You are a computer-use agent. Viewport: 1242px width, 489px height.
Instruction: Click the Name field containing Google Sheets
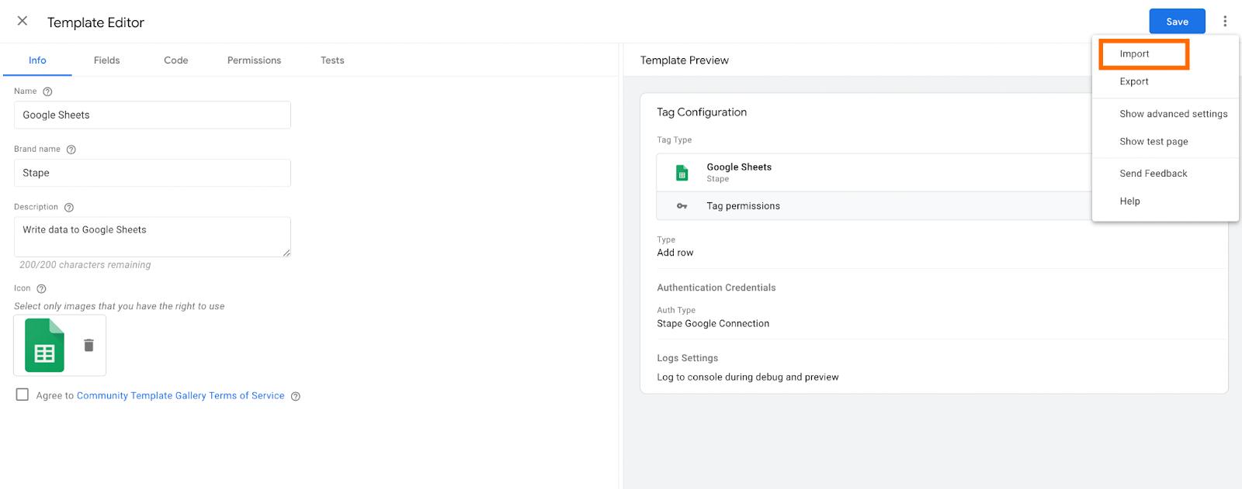pos(152,115)
